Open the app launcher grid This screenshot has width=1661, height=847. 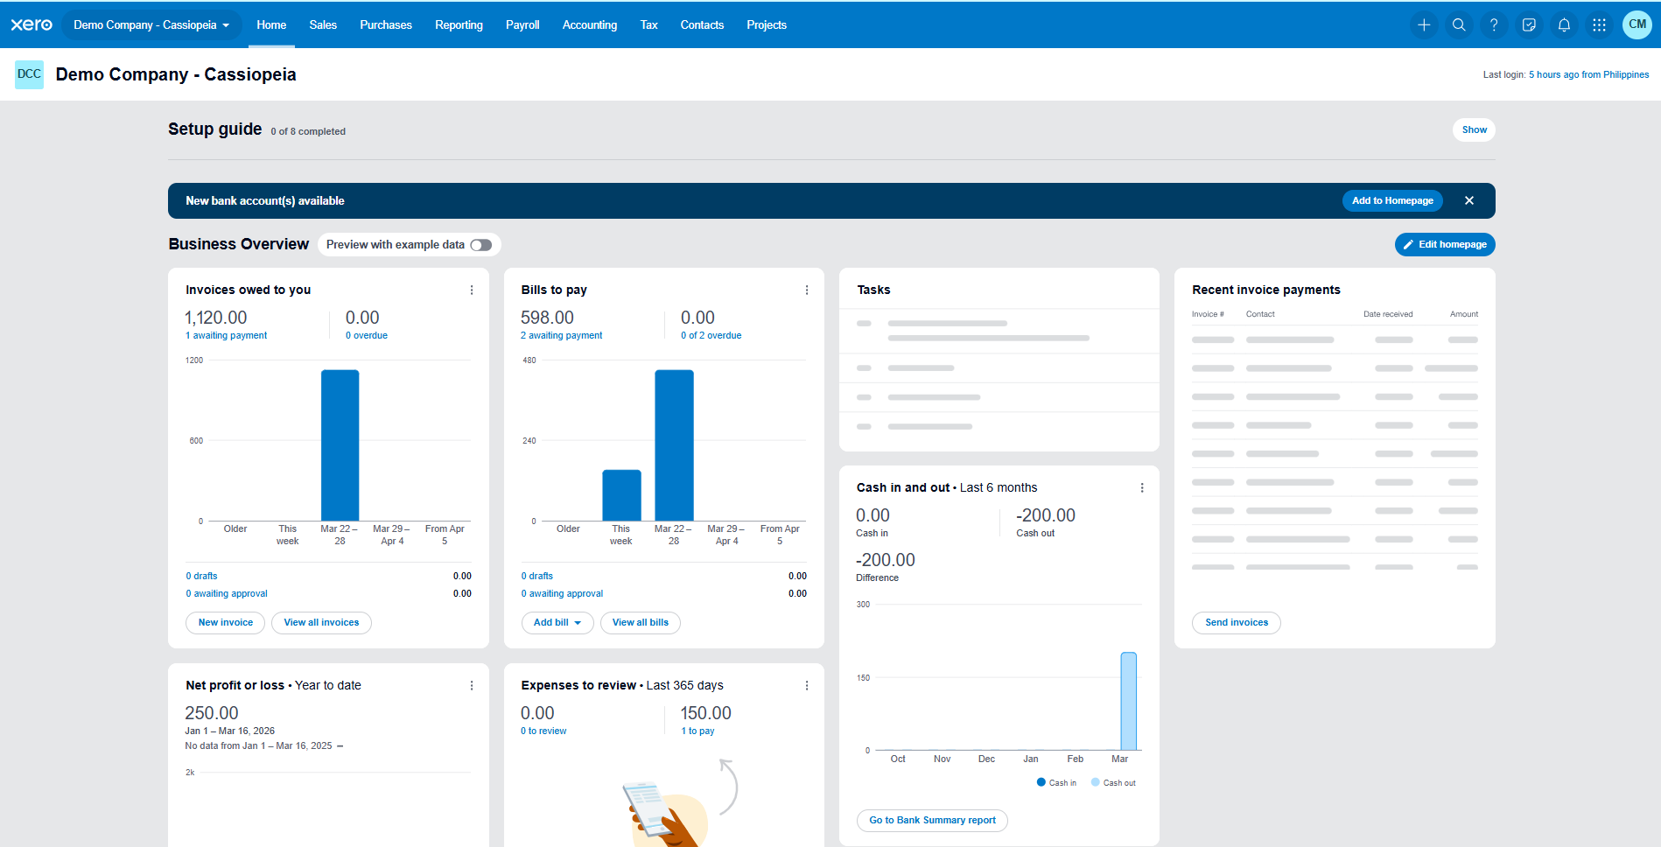tap(1599, 24)
